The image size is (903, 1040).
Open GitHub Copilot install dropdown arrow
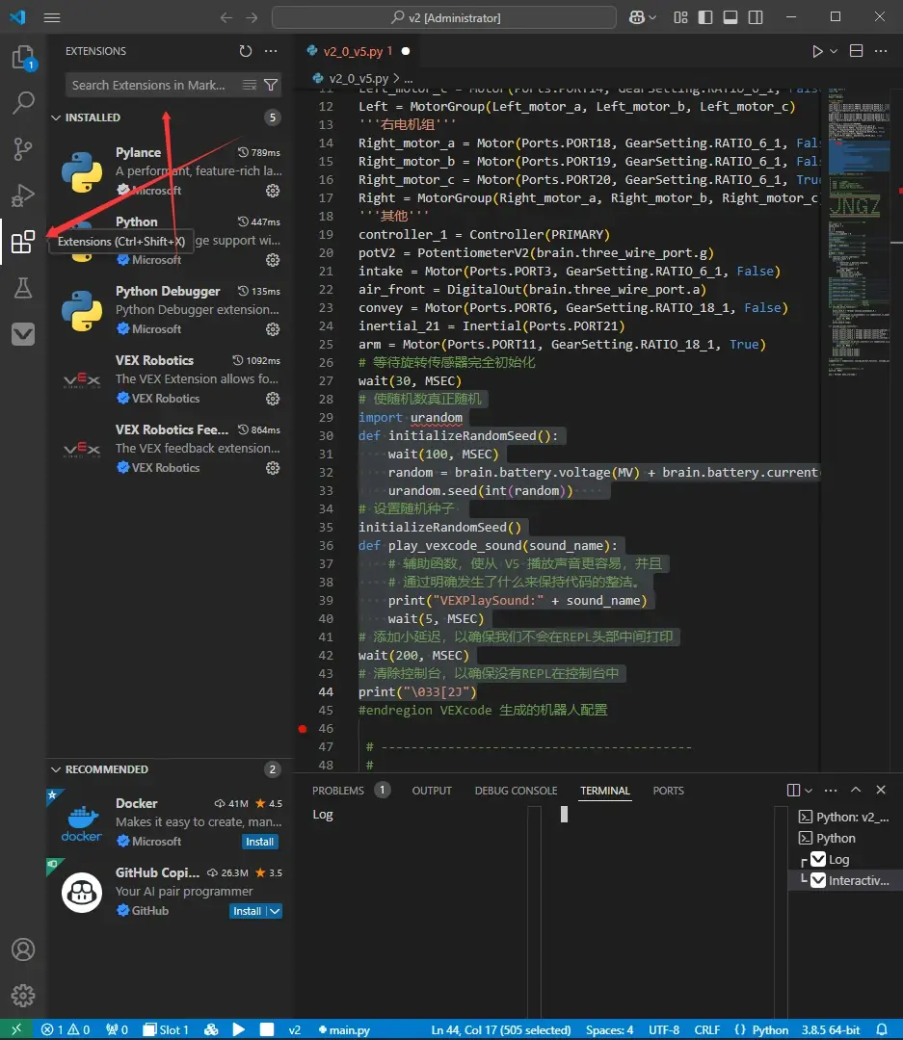[x=275, y=911]
